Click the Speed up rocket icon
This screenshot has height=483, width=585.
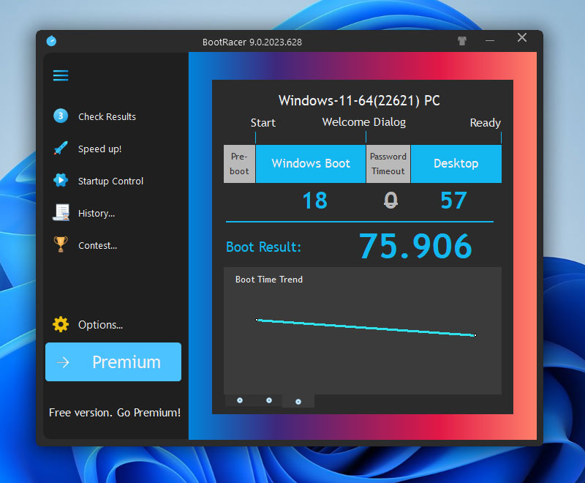tap(61, 148)
